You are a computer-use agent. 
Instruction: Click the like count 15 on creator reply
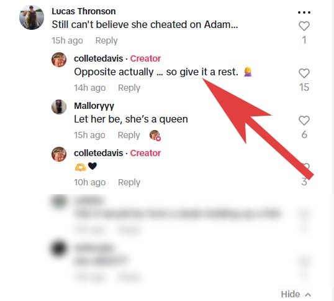tap(304, 87)
